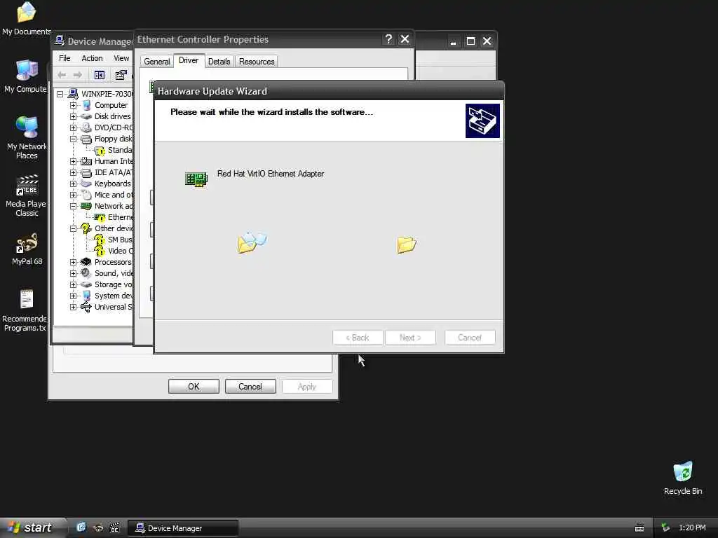Select the Sound, video category icon
The height and width of the screenshot is (538, 718).
[x=86, y=273]
